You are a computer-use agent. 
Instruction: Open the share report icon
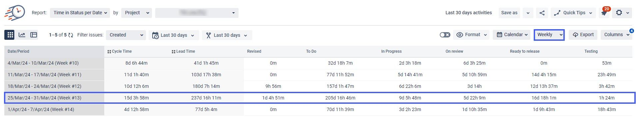pos(542,13)
